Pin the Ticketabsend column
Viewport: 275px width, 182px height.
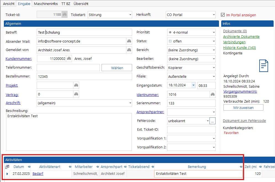coord(153,167)
